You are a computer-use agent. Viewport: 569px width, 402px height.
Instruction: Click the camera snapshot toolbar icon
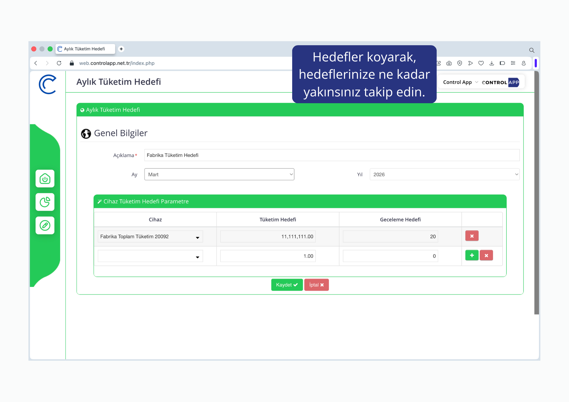click(x=449, y=63)
